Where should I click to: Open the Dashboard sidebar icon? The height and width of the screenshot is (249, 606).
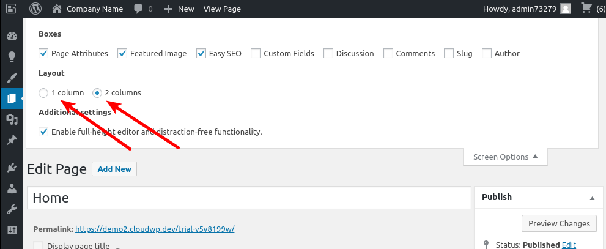tap(12, 36)
